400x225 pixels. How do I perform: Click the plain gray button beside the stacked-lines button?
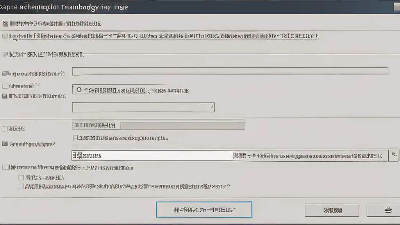332,210
